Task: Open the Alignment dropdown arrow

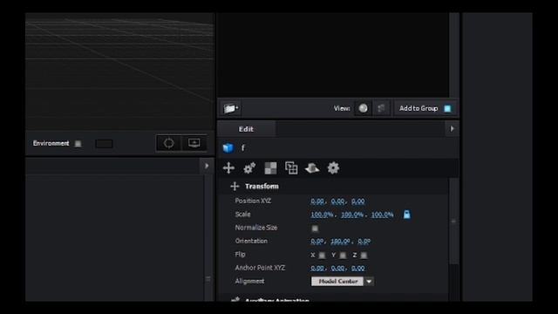Action: (x=369, y=281)
